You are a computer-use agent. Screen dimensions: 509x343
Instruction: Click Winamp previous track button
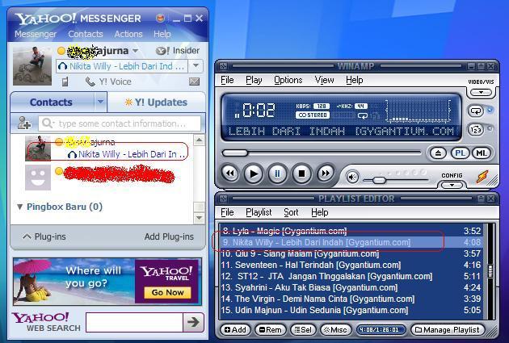tap(229, 174)
